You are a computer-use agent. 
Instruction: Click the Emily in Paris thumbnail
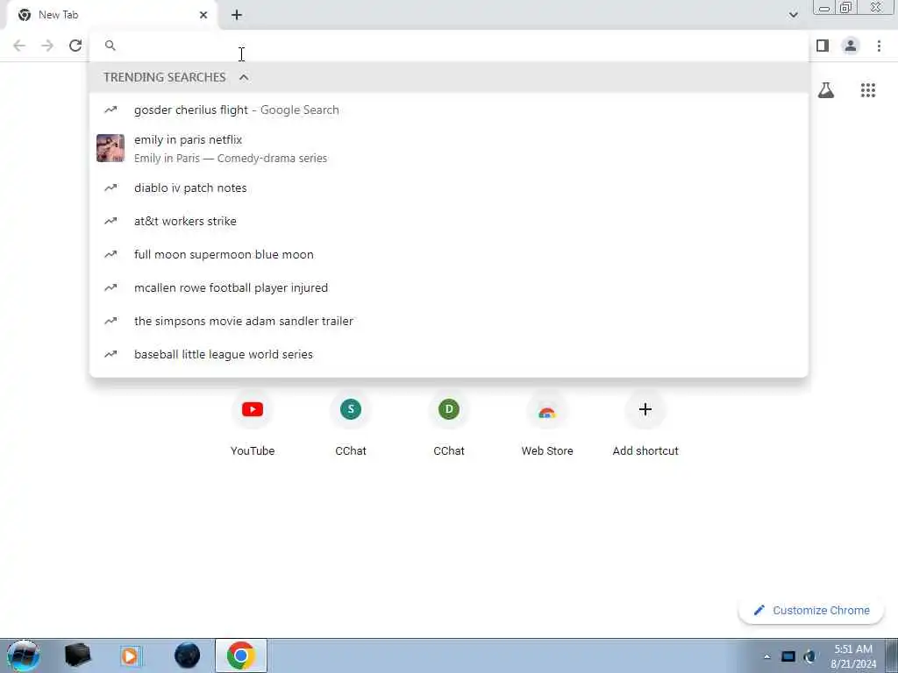tap(110, 148)
